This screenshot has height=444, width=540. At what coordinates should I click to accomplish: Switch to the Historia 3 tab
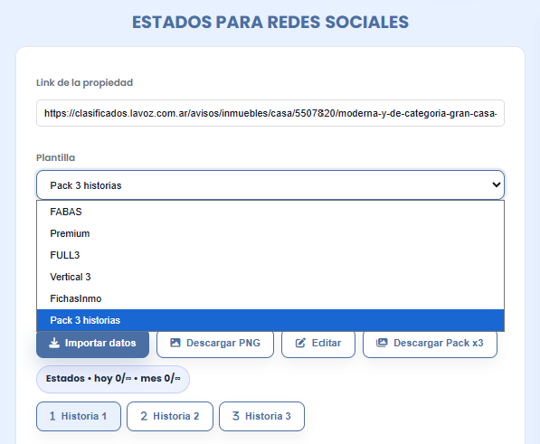click(x=261, y=416)
